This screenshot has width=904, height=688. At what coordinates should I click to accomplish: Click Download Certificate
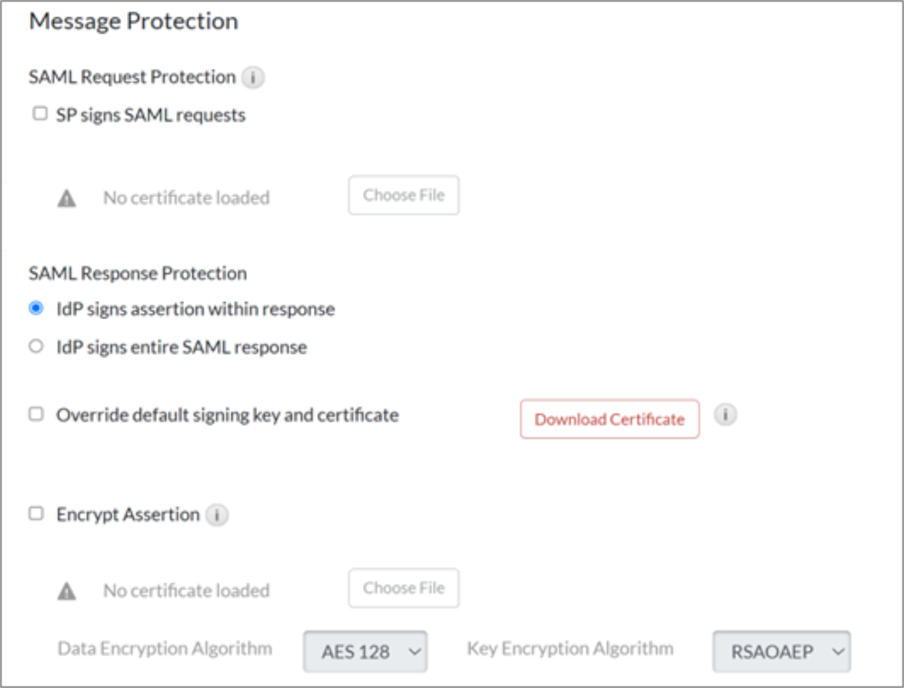click(x=609, y=419)
